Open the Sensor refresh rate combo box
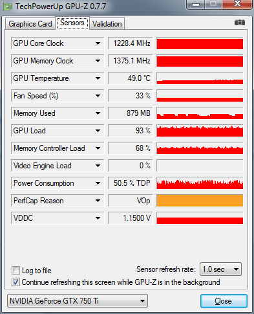254x314 pixels. (x=220, y=269)
